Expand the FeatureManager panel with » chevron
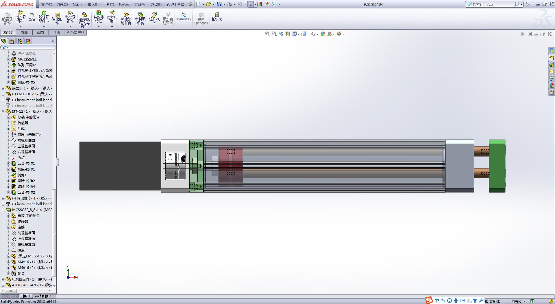The image size is (555, 304). [53, 41]
